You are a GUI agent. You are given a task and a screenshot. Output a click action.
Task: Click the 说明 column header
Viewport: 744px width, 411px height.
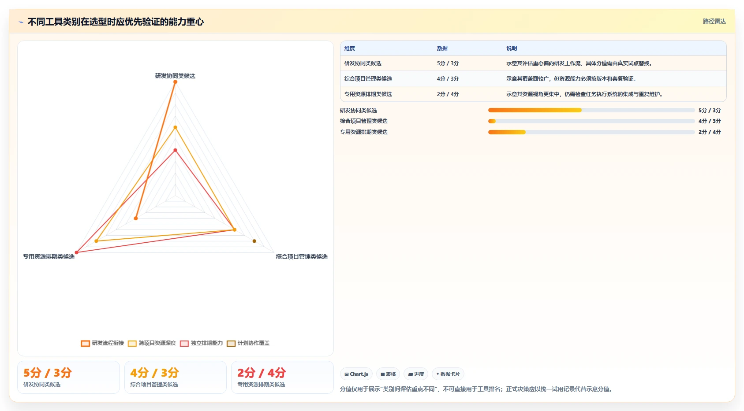pyautogui.click(x=512, y=48)
